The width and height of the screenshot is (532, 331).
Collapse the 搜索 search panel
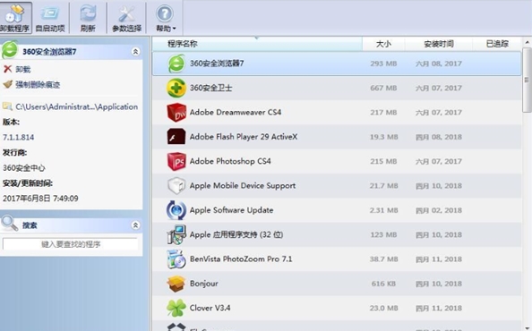pos(135,225)
